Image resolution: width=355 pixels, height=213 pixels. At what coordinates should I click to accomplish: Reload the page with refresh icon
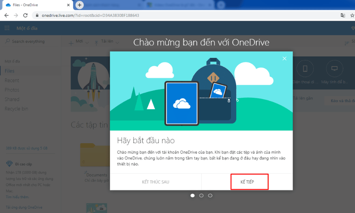(25, 15)
